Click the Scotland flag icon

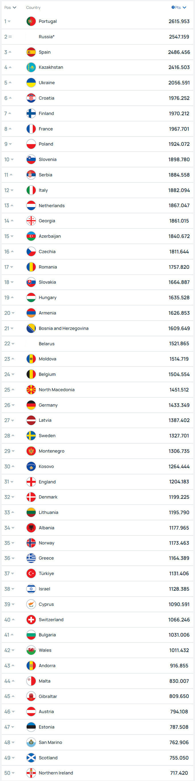coord(31,758)
